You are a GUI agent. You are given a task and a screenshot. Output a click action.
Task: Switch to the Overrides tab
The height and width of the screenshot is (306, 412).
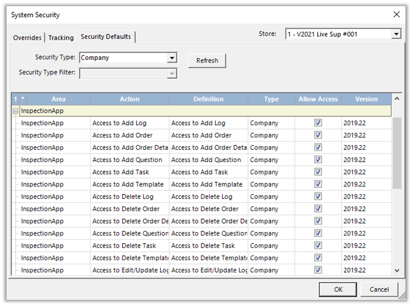click(27, 38)
